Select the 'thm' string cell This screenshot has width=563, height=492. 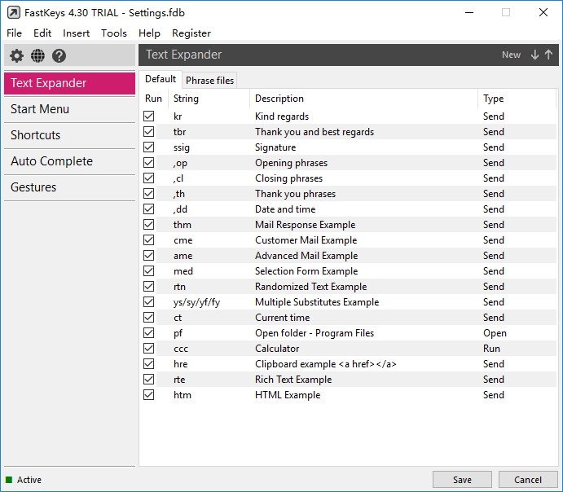coord(183,225)
